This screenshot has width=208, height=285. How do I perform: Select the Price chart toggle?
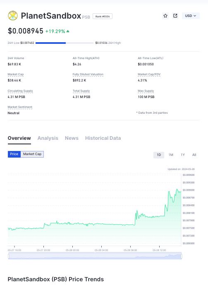pyautogui.click(x=14, y=154)
